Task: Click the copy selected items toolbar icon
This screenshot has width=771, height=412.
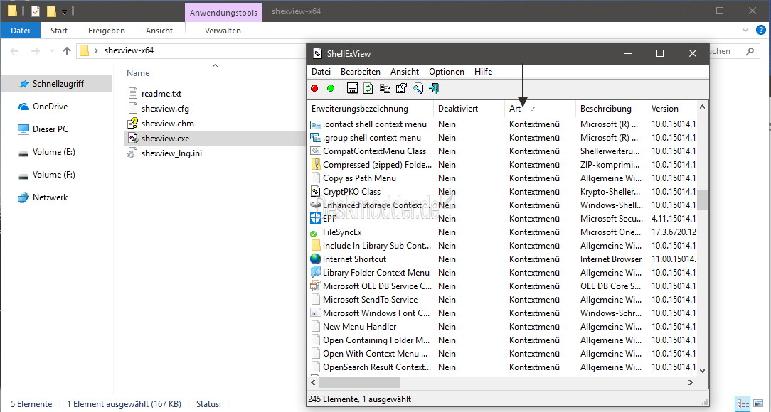Action: (385, 89)
